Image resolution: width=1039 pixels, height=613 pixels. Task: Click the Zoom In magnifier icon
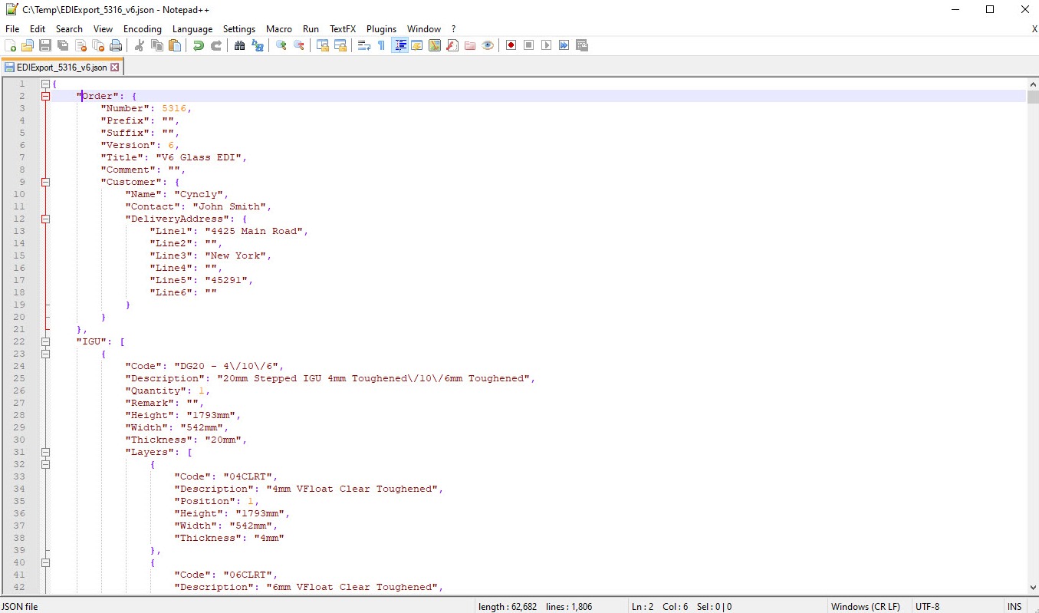tap(281, 46)
